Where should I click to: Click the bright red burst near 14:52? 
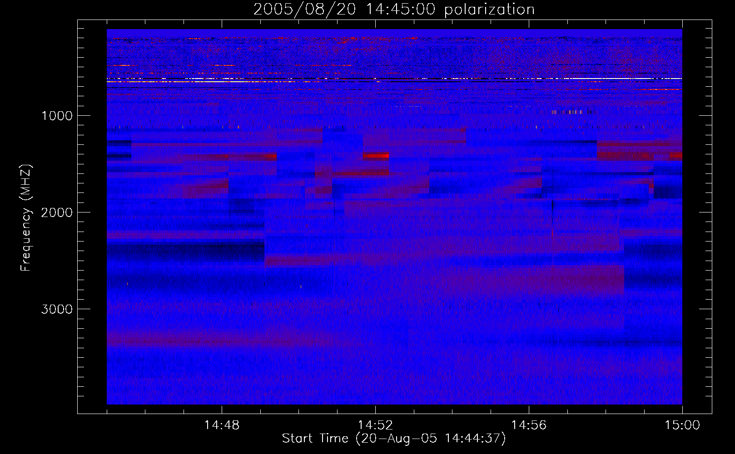coord(376,156)
